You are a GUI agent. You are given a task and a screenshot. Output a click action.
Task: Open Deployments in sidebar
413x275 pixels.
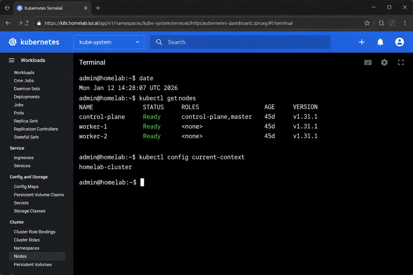coord(27,97)
